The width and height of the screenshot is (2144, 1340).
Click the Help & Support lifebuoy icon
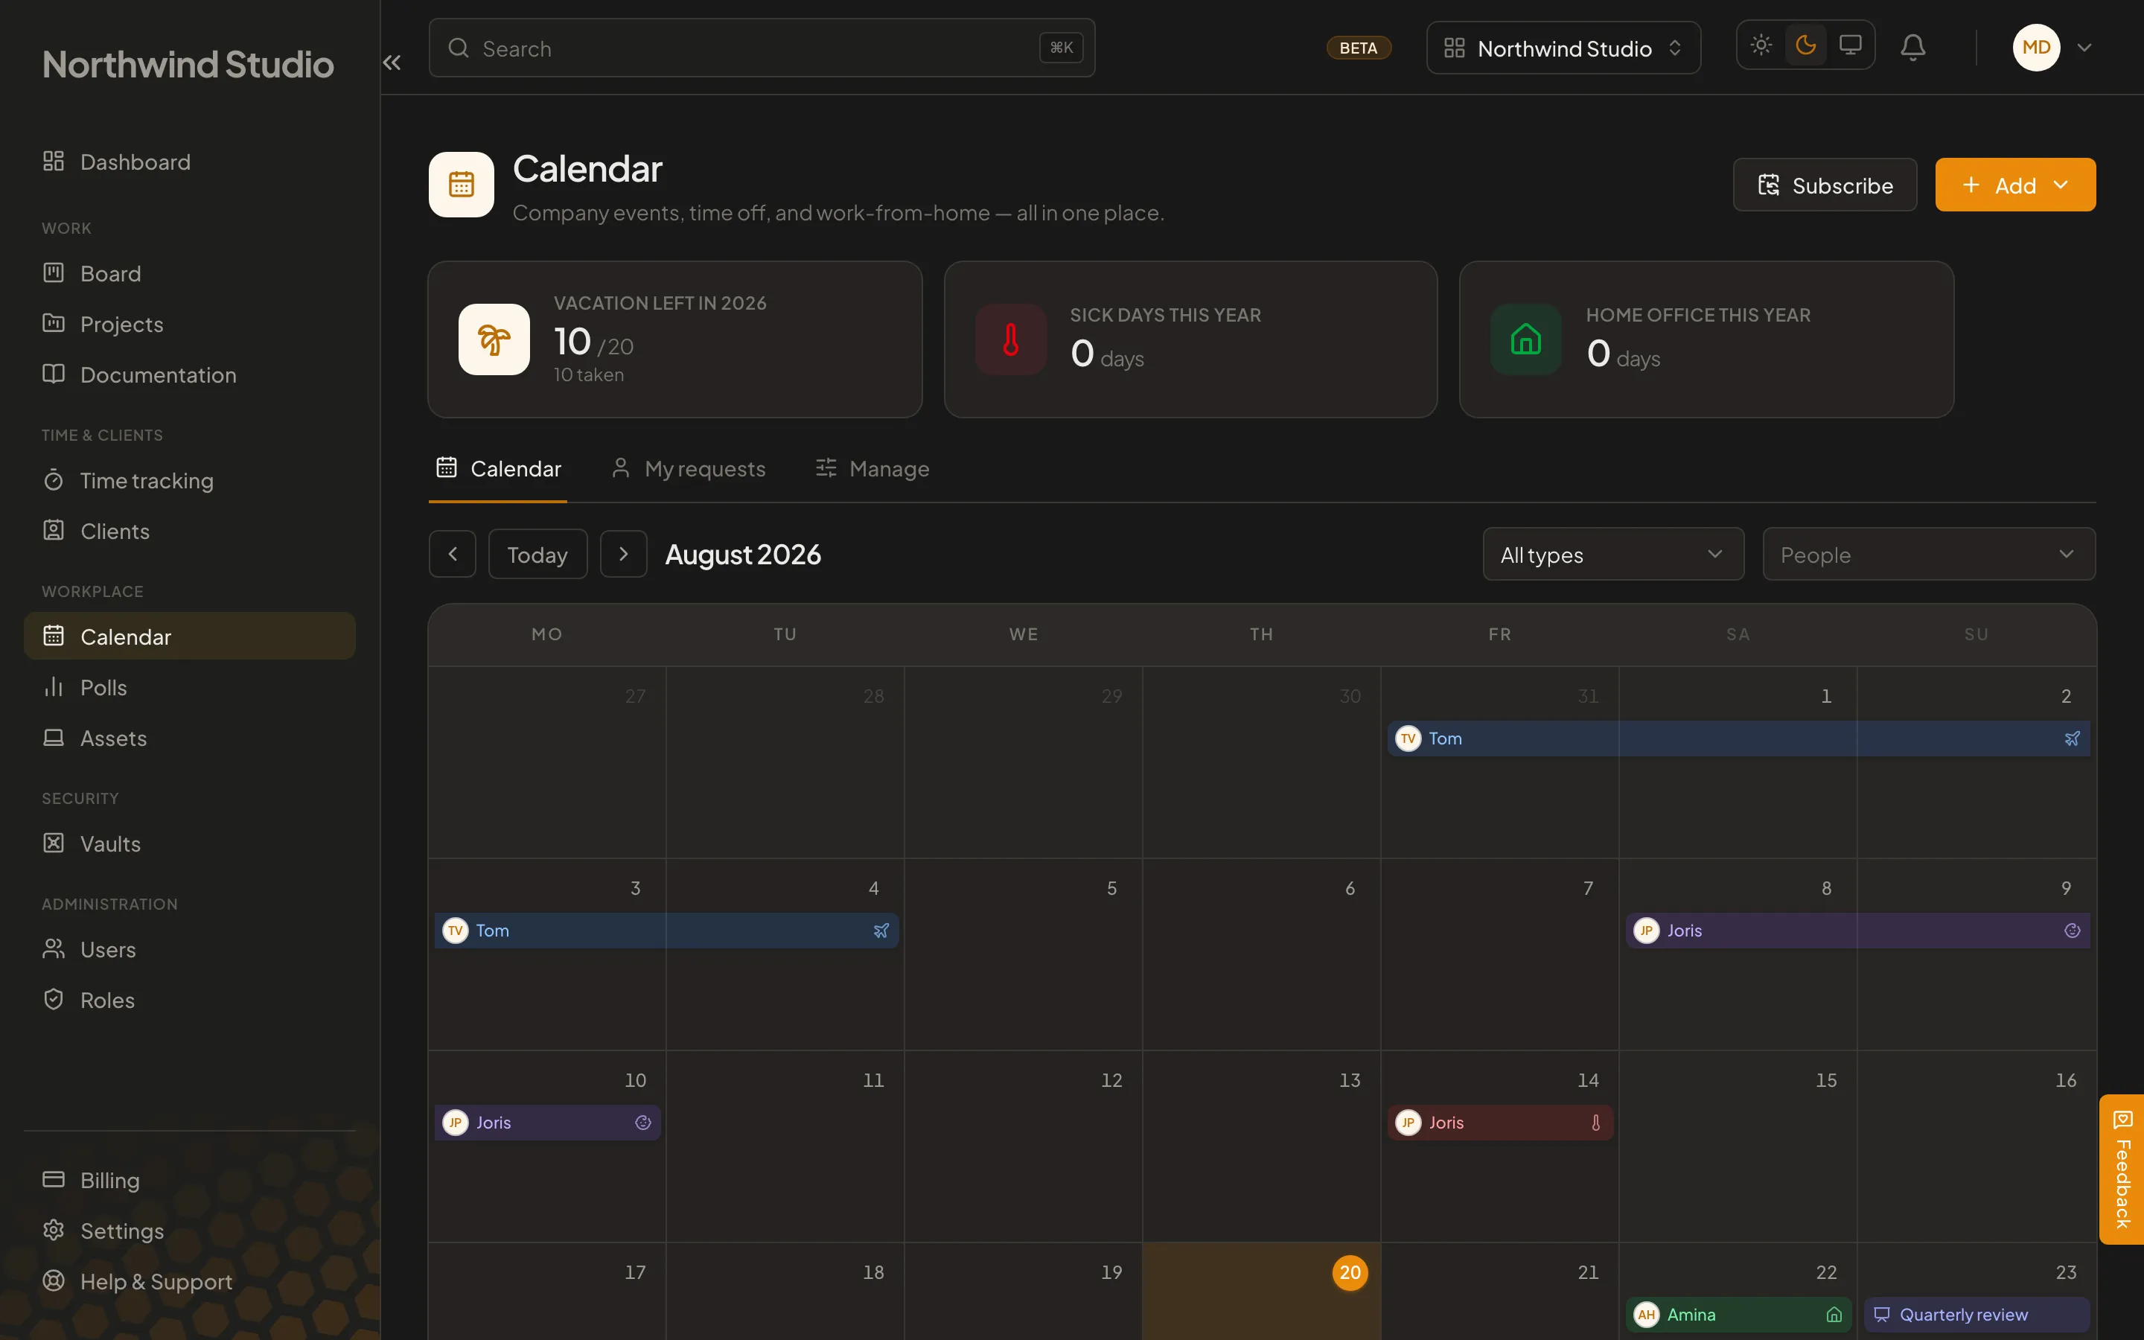click(54, 1280)
